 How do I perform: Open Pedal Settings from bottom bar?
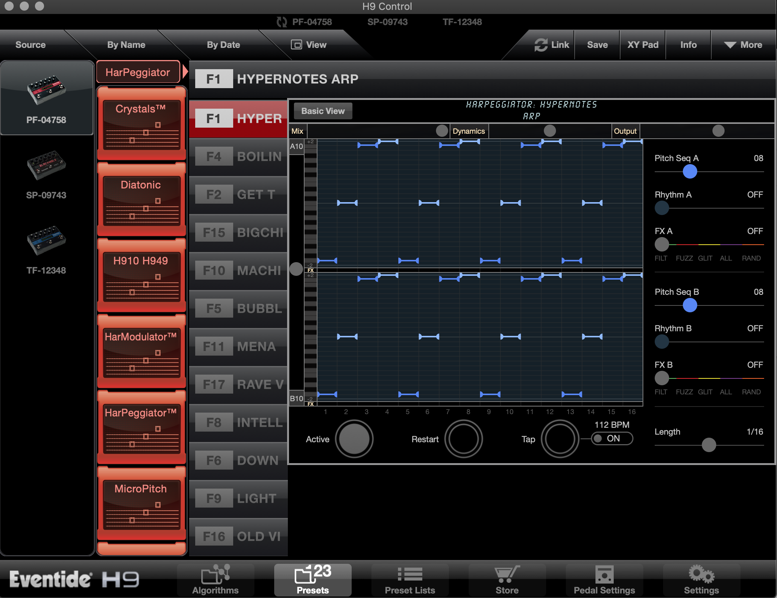pos(604,579)
